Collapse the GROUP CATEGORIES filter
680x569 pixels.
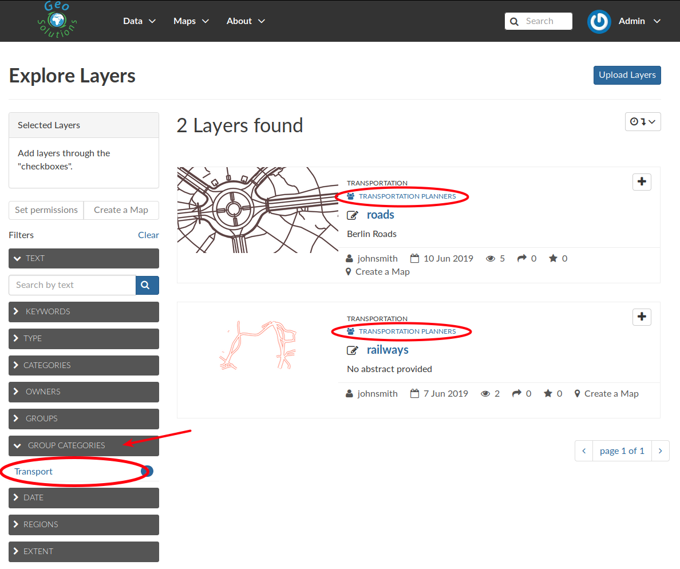click(x=84, y=446)
